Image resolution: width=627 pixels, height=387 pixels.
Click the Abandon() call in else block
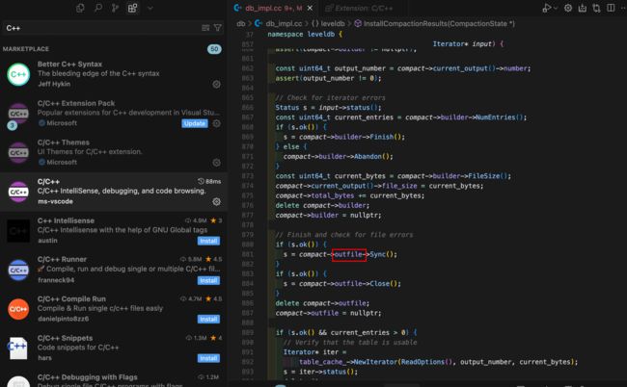[371, 156]
